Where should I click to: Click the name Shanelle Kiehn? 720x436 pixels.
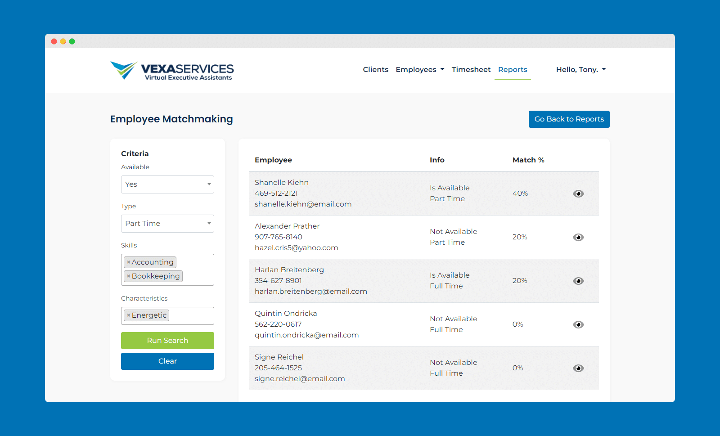(282, 182)
